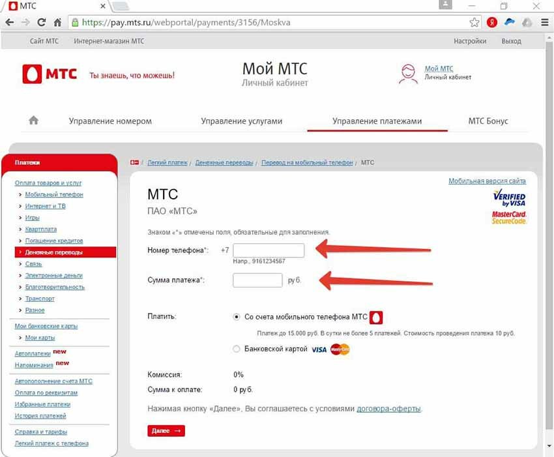This screenshot has width=554, height=457.
Task: Click Денежные переводы breadcrumb link
Action: [x=224, y=162]
